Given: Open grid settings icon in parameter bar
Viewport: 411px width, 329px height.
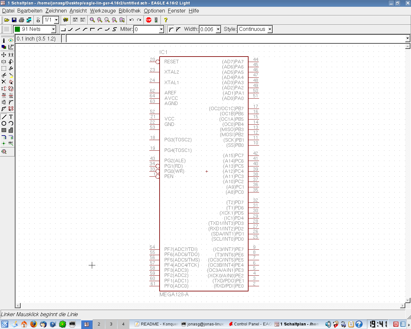Looking at the screenshot, I should (6, 29).
